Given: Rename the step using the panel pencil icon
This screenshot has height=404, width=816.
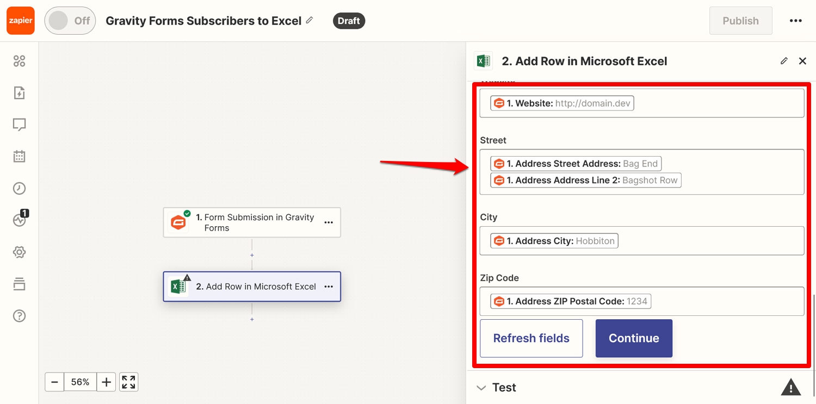Looking at the screenshot, I should click(784, 61).
